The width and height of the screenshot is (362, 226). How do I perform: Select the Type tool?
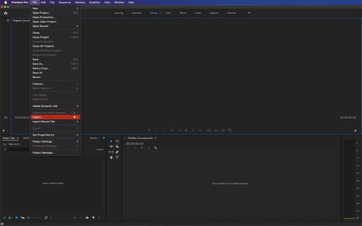point(117,157)
